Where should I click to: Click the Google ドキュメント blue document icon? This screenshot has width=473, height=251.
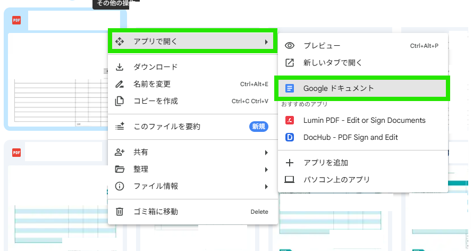pyautogui.click(x=290, y=88)
